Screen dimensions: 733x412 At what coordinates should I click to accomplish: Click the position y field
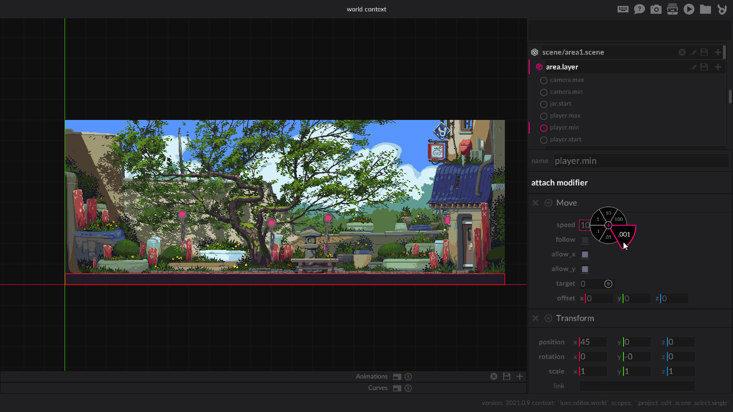click(x=637, y=342)
